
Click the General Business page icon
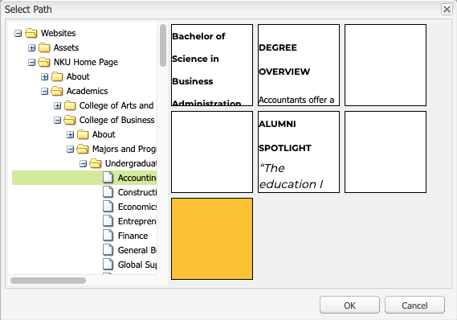[108, 250]
